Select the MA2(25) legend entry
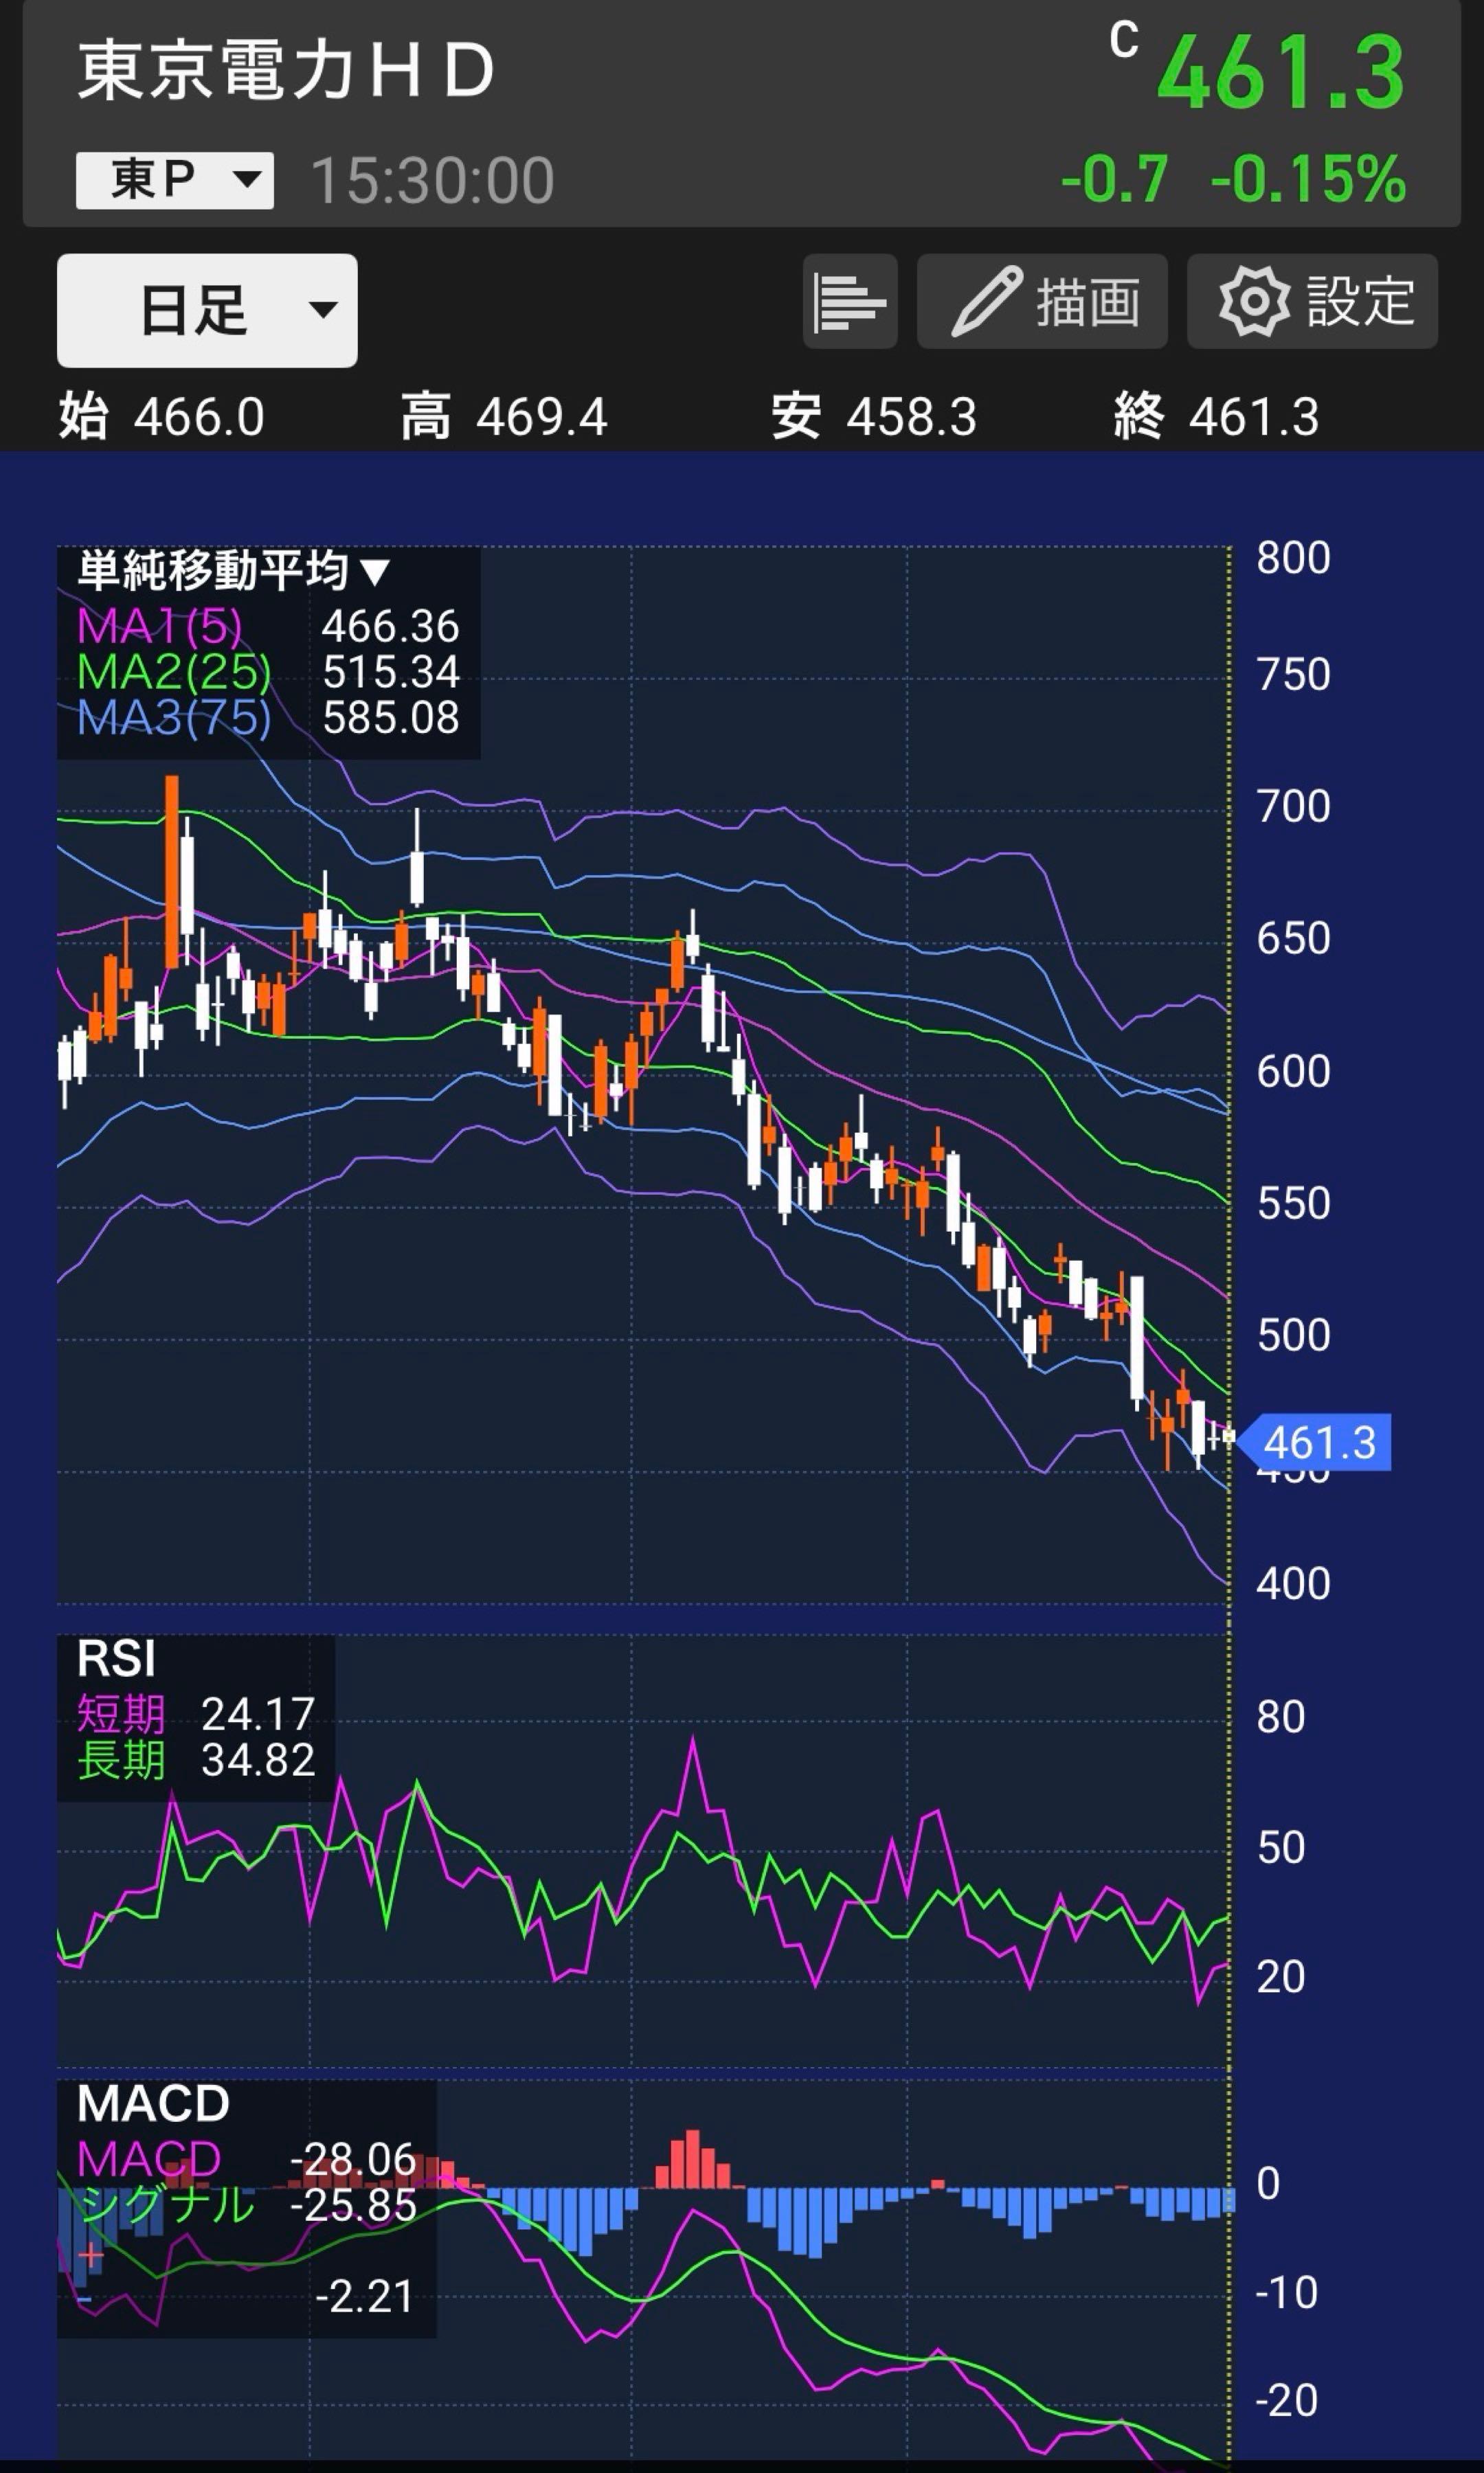This screenshot has width=1484, height=2473. click(x=268, y=672)
